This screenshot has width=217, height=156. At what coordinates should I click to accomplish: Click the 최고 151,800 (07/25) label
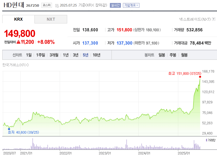coord(185,74)
